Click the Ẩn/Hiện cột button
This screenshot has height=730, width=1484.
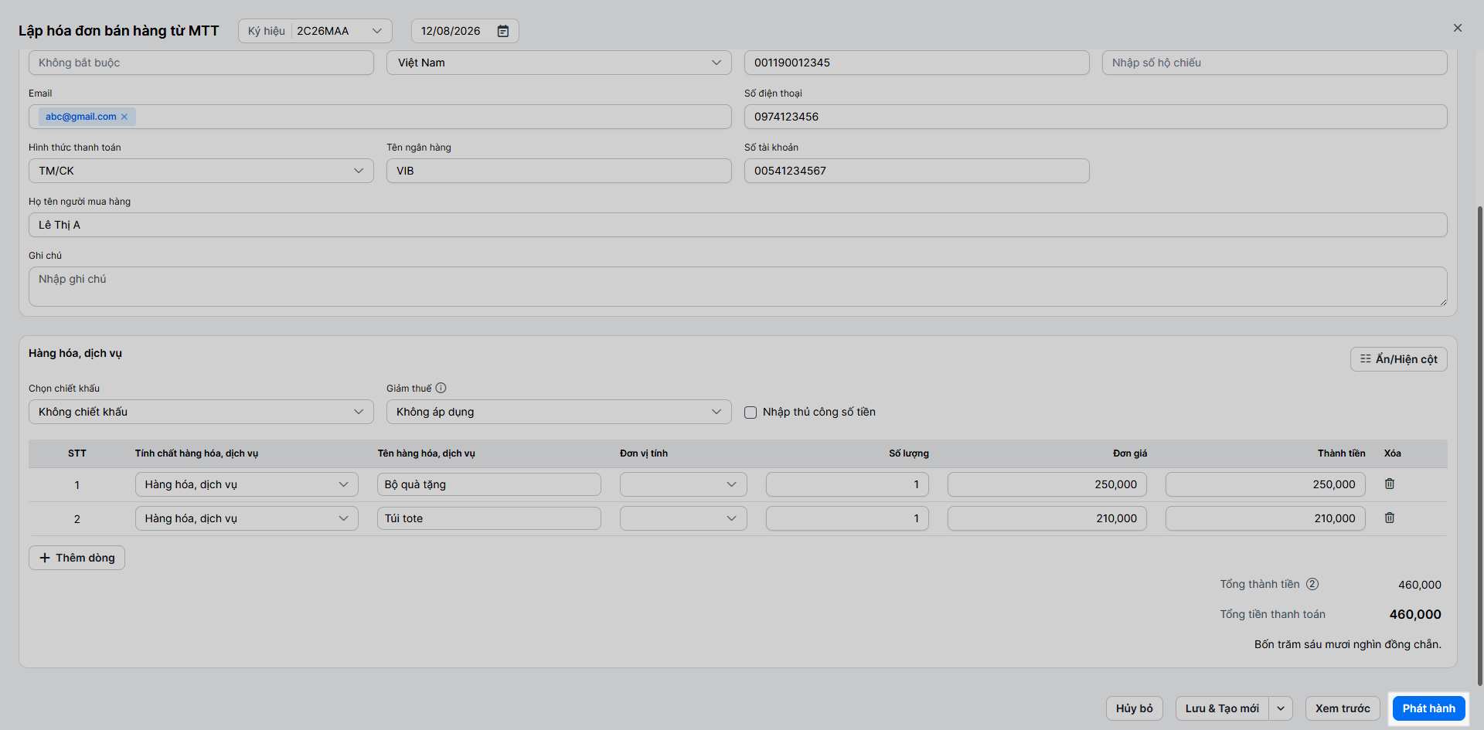(1399, 359)
